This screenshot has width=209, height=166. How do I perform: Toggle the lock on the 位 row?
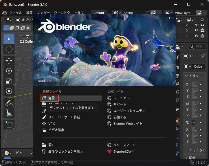pyautogui.click(x=197, y=85)
